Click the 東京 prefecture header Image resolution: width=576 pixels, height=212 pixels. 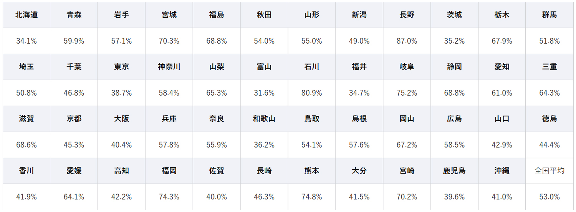click(121, 67)
